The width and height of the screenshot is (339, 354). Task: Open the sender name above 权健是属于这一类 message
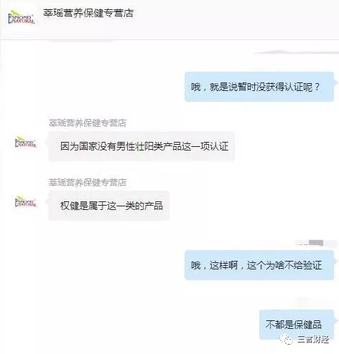pos(88,183)
